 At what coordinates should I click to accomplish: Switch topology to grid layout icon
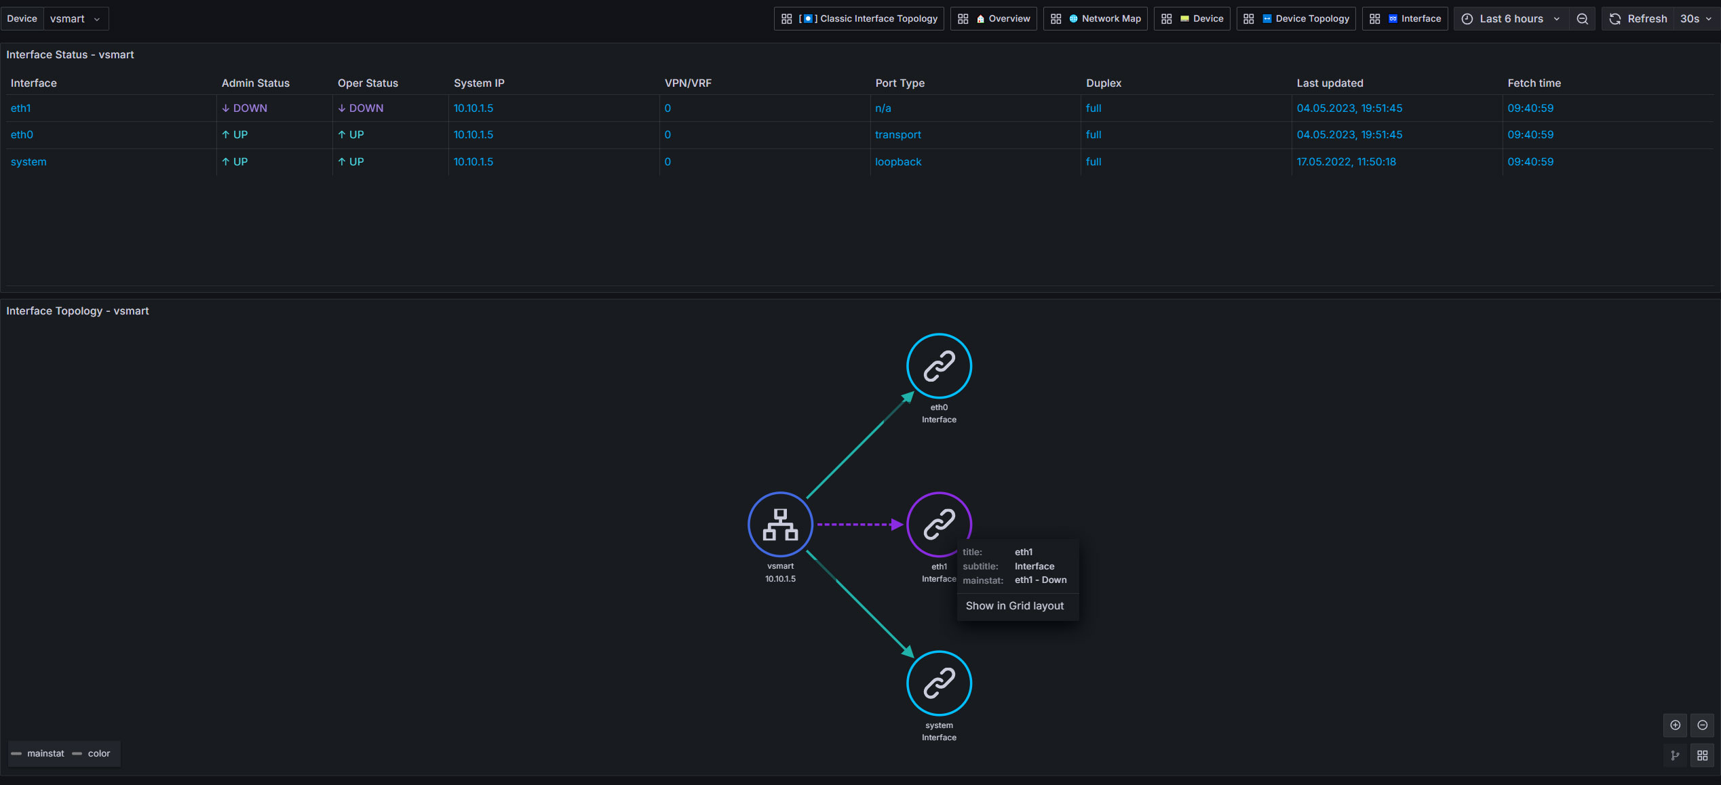click(1703, 755)
